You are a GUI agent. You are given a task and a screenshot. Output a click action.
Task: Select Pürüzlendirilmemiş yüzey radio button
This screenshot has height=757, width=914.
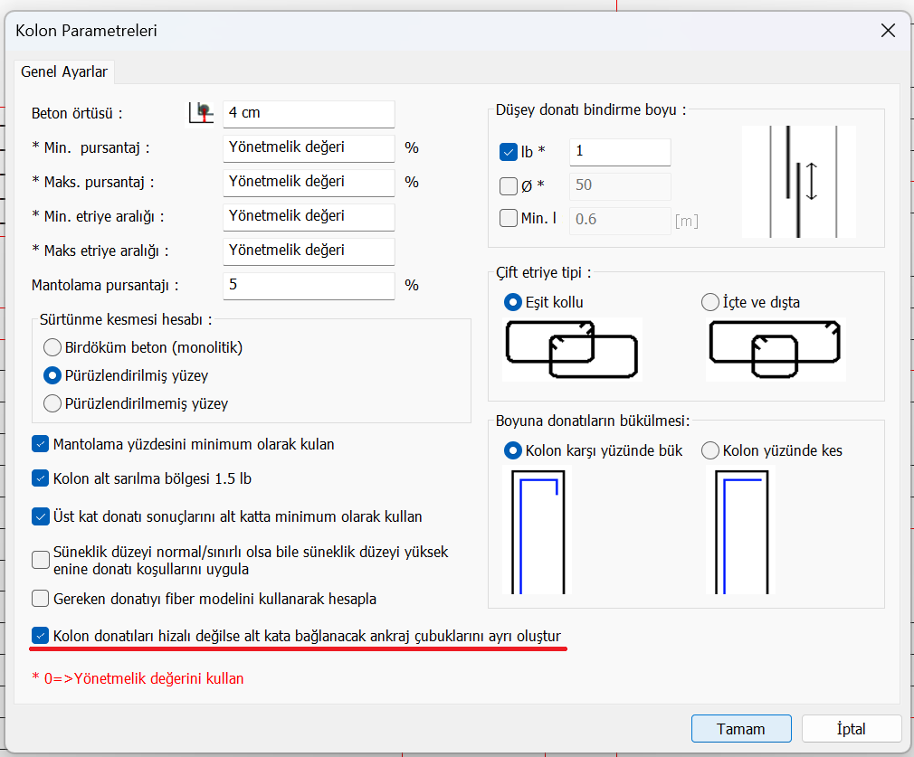click(52, 403)
